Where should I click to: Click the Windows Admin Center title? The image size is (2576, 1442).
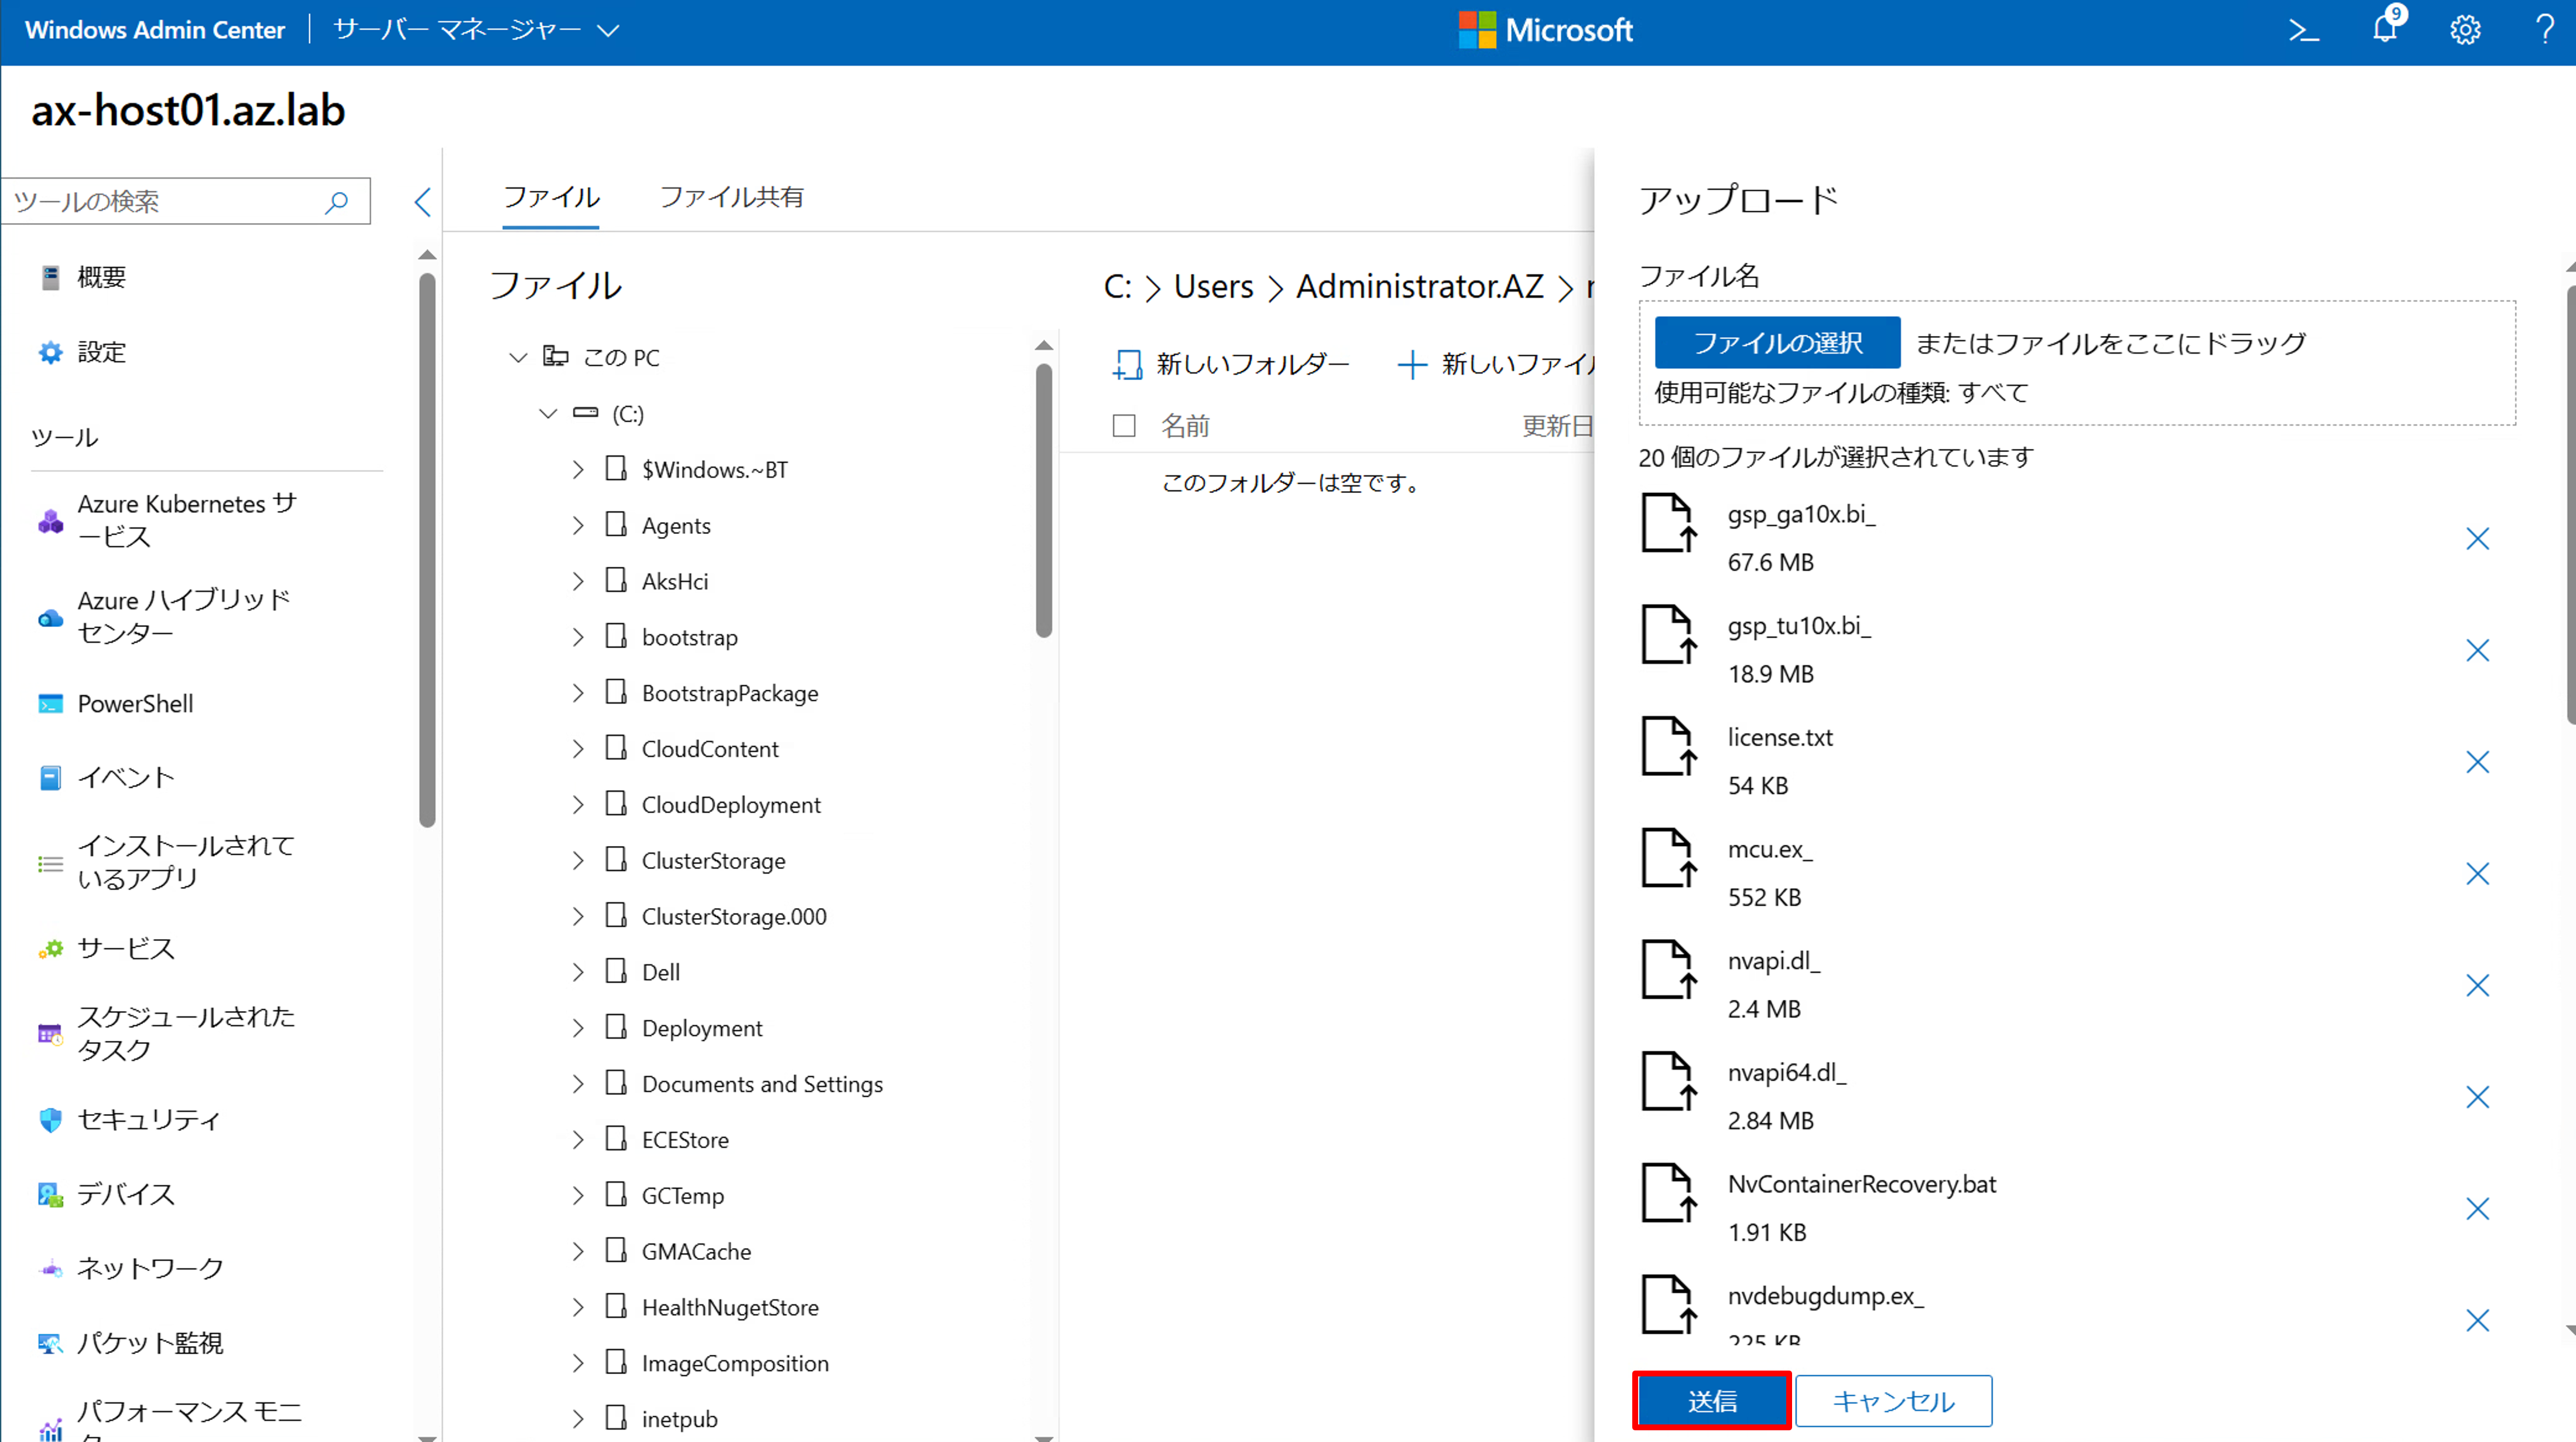pos(155,30)
